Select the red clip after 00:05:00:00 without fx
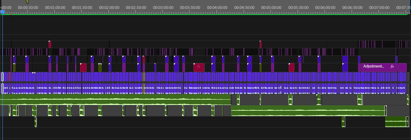Image resolution: width=411 pixels, height=140 pixels. click(x=292, y=67)
